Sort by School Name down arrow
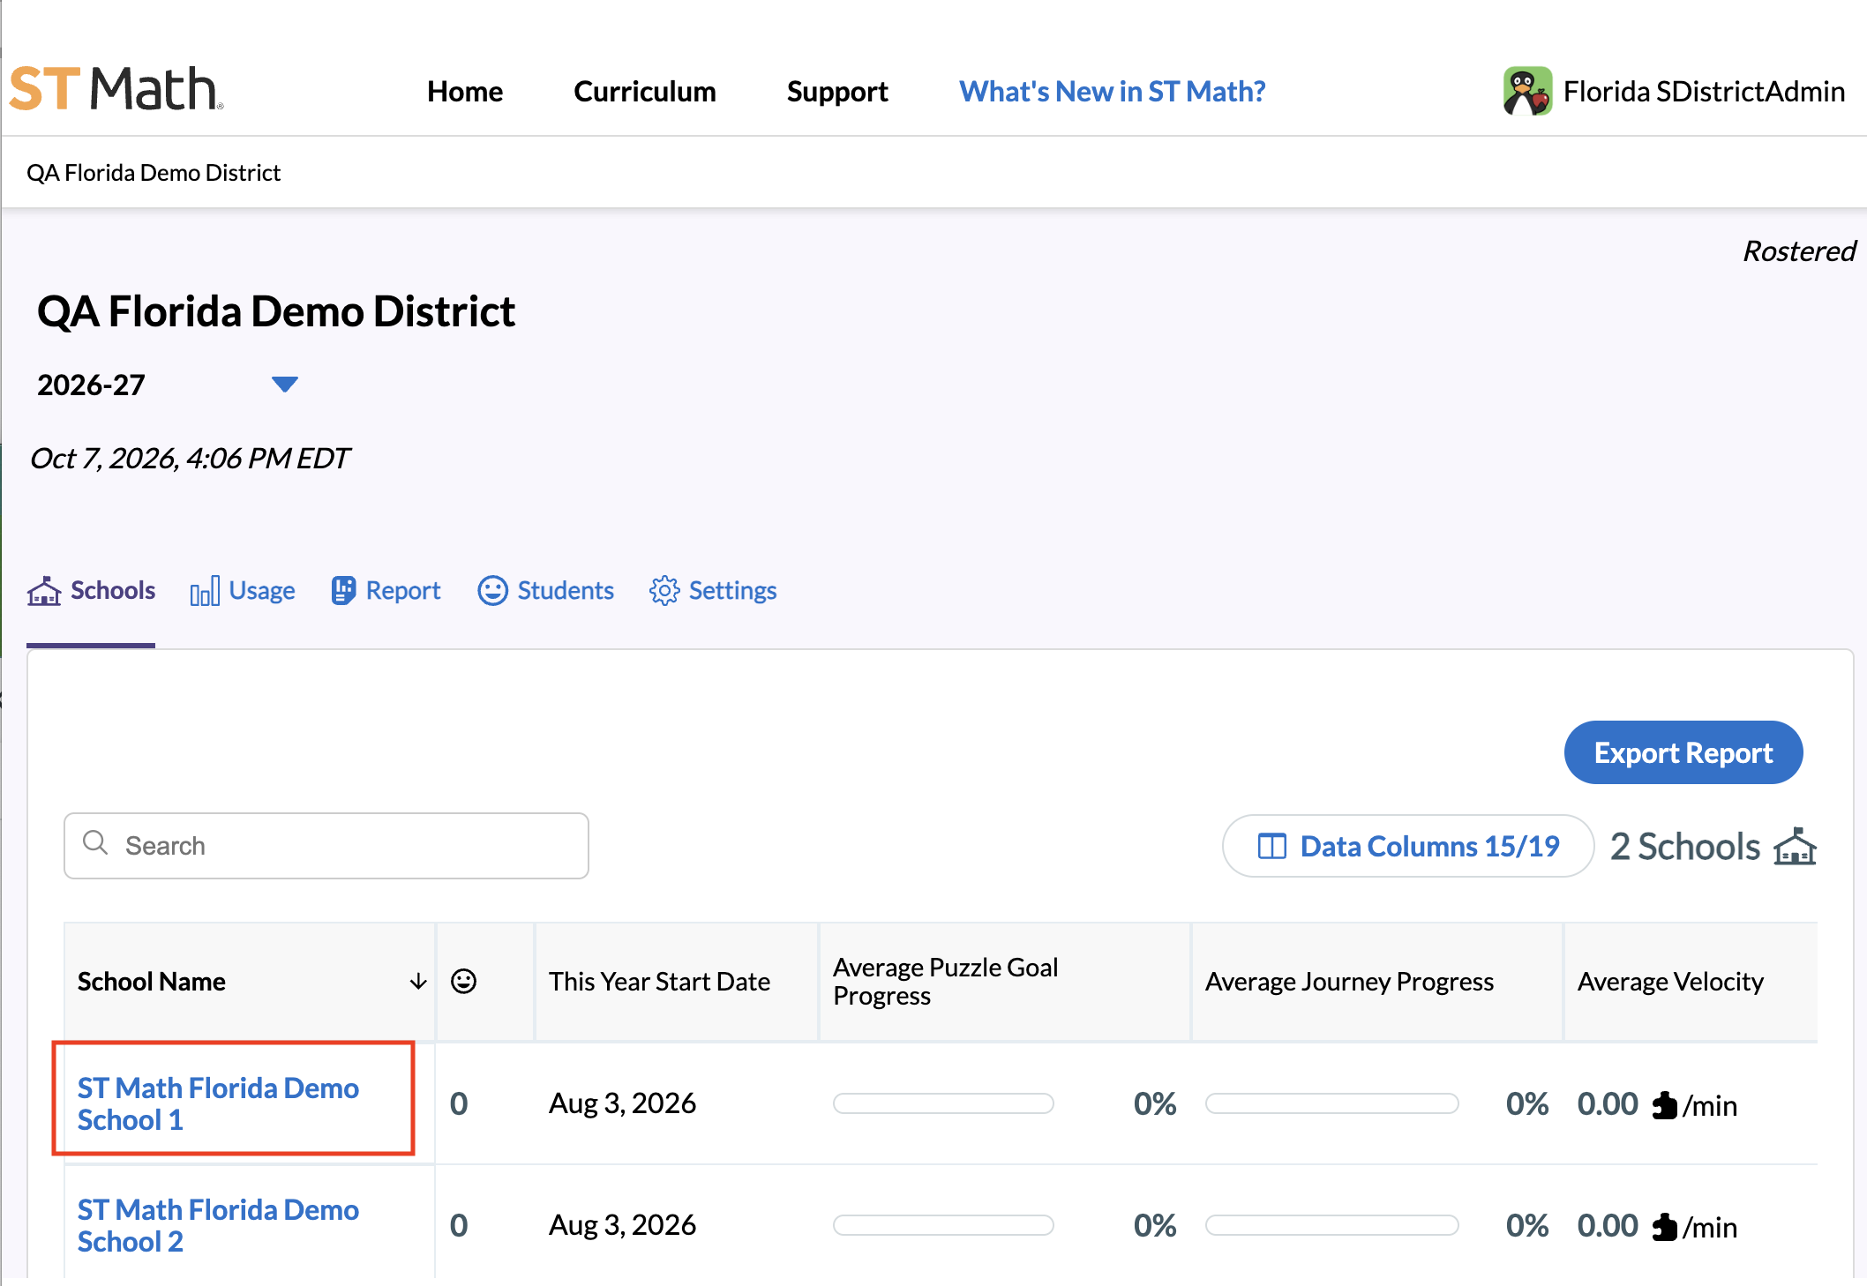 pyautogui.click(x=418, y=982)
